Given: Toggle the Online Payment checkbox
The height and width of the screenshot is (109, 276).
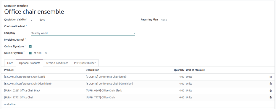Looking at the screenshot, I should (x=30, y=53).
